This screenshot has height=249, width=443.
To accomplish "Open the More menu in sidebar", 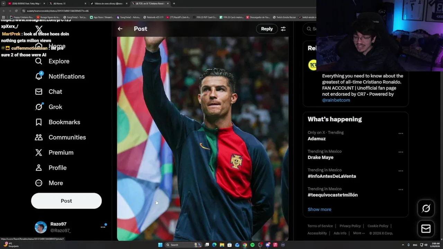I will 49,183.
